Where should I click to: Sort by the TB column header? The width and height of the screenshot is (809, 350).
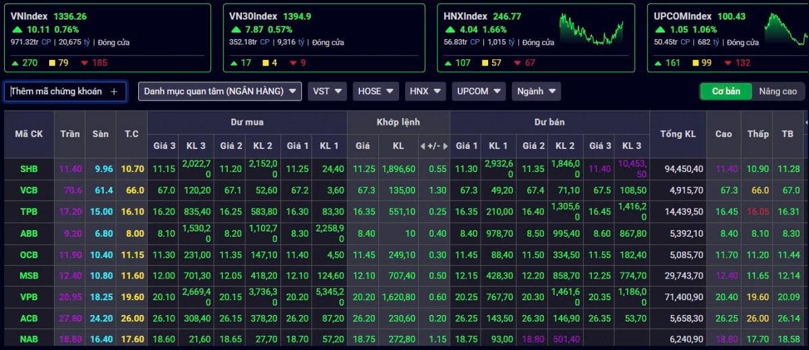[x=787, y=134]
